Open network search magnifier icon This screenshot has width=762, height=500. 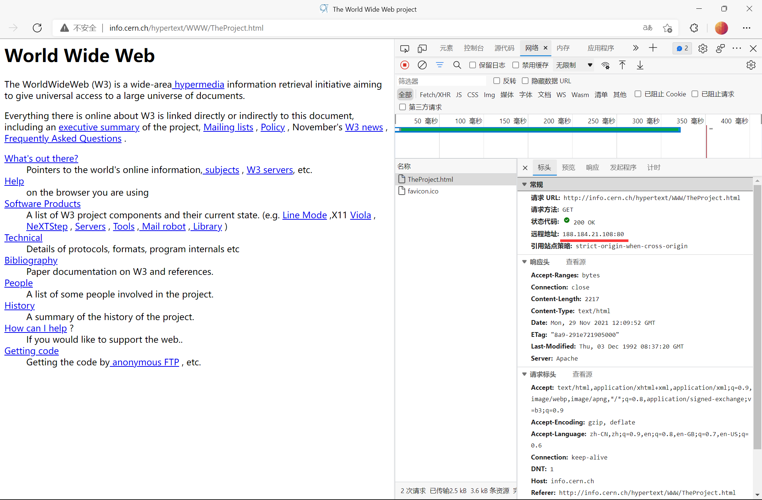tap(457, 65)
